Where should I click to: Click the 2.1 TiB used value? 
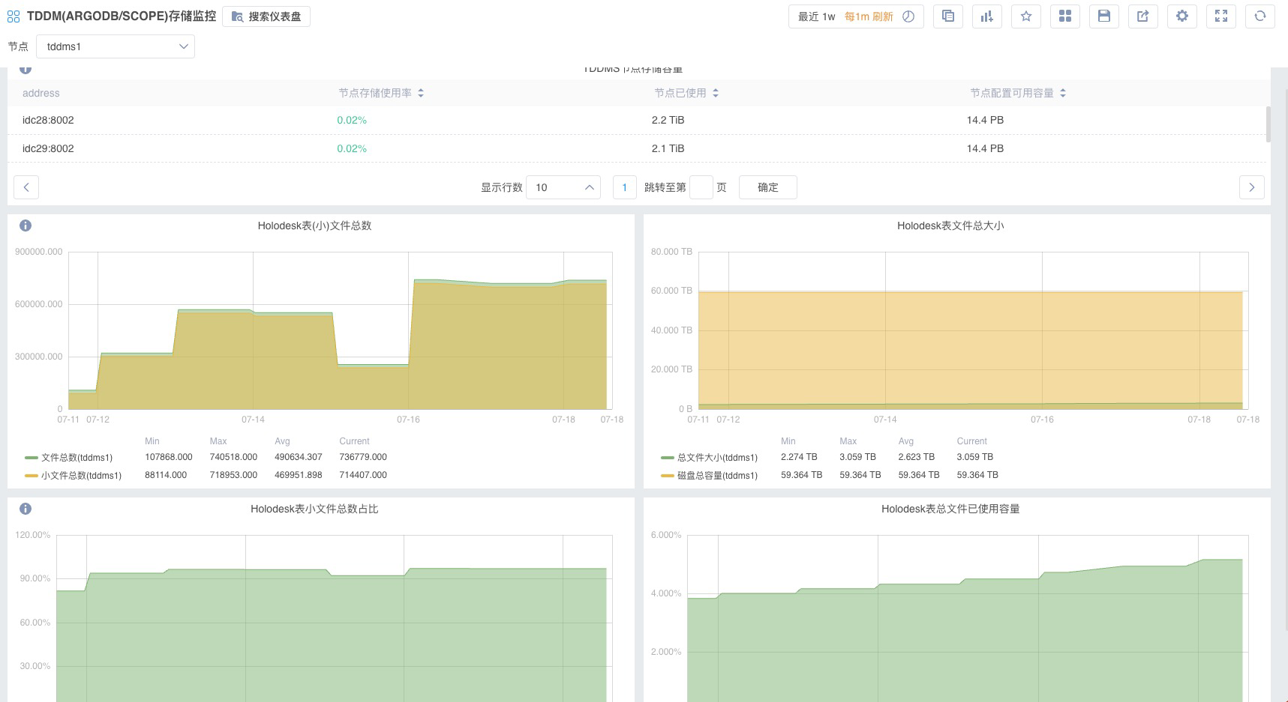pyautogui.click(x=668, y=148)
